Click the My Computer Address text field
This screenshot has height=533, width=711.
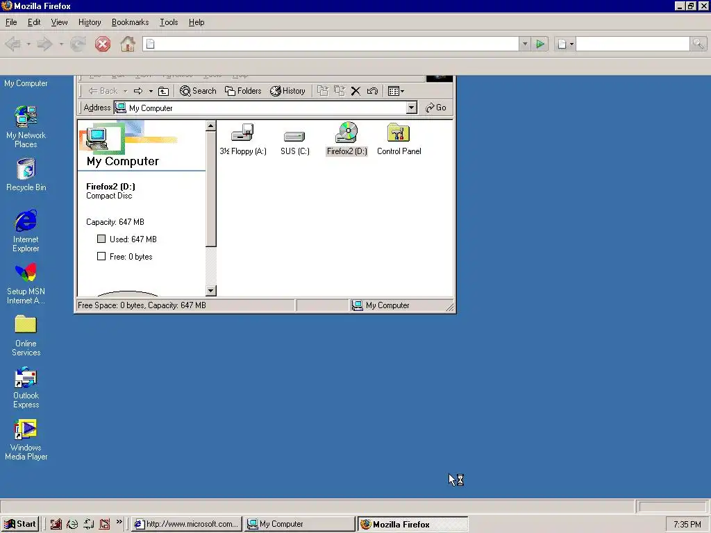[x=260, y=108]
